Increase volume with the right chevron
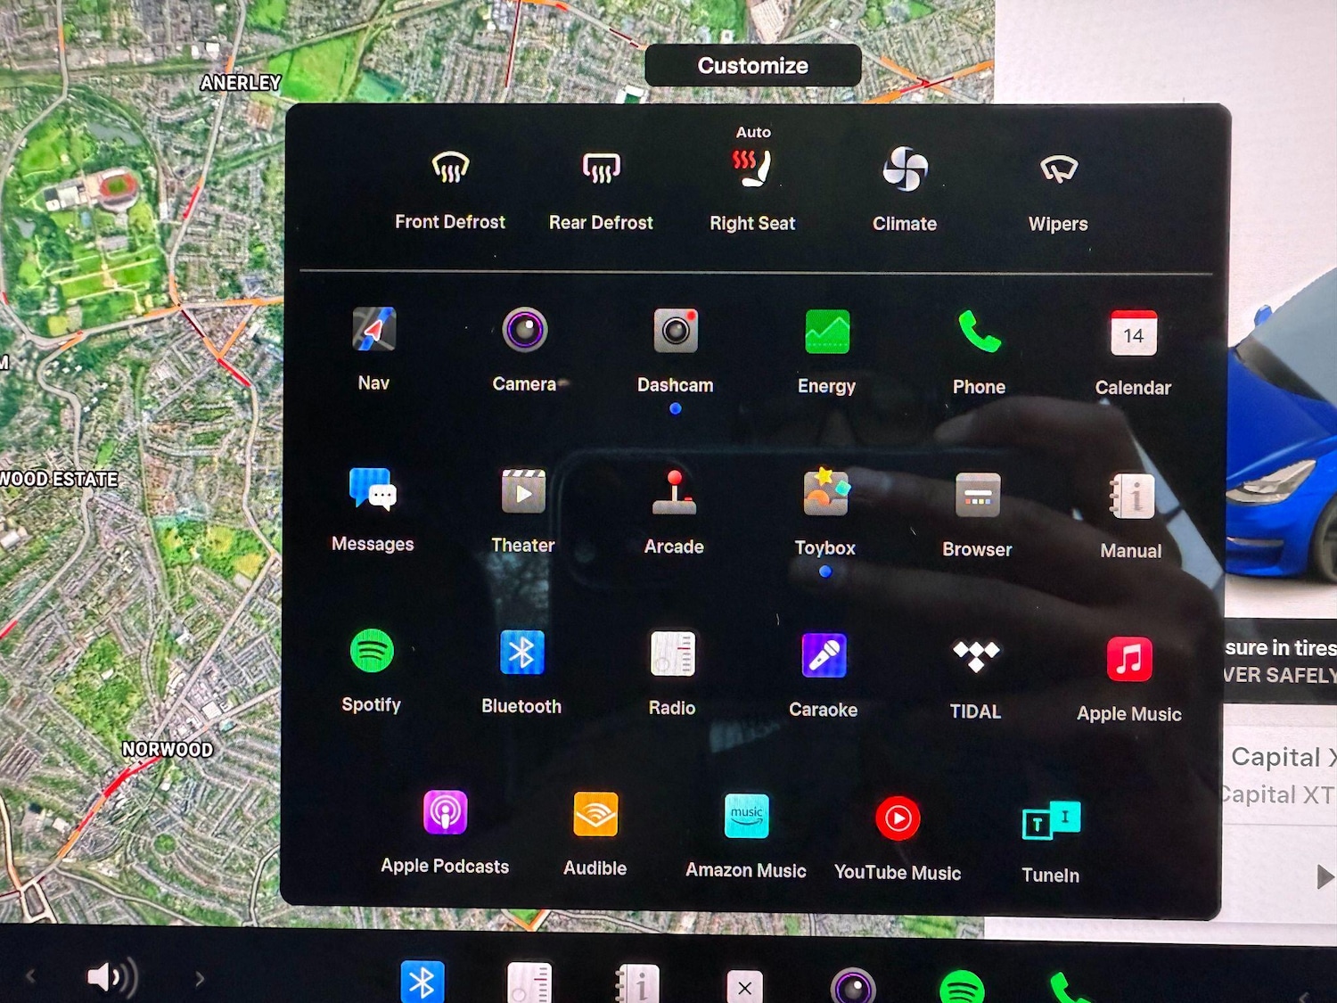 [x=199, y=979]
